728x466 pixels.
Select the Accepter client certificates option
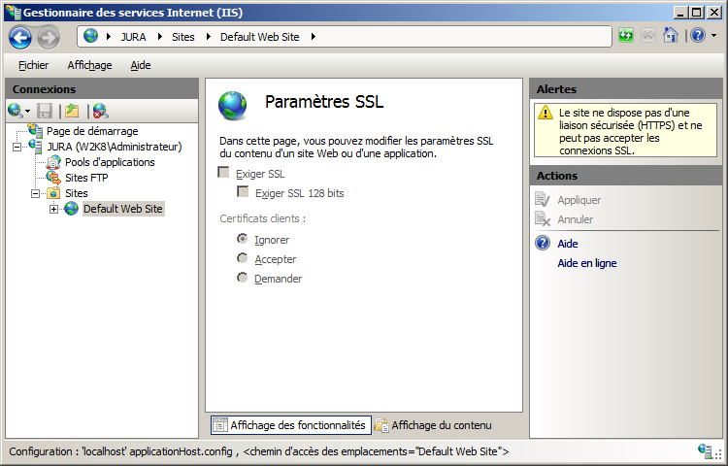point(243,259)
